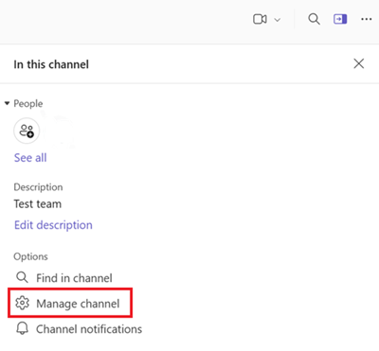Open Channel notifications settings
This screenshot has width=379, height=351.
pyautogui.click(x=79, y=329)
